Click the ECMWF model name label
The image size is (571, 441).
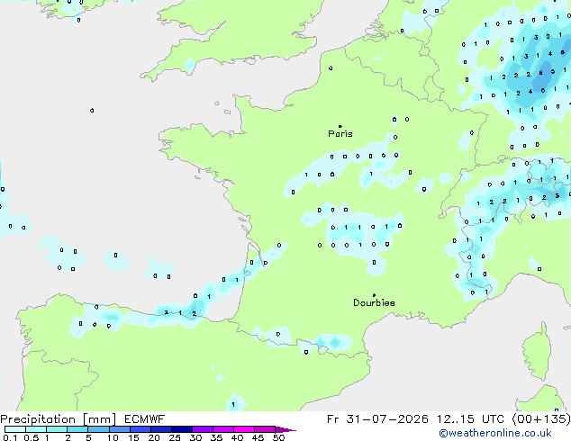pyautogui.click(x=145, y=419)
